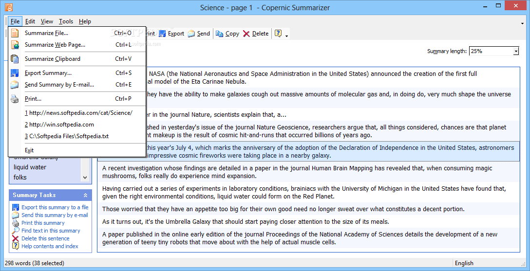Select the sentence about magic mushrooms
The height and width of the screenshot is (271, 530).
click(308, 172)
